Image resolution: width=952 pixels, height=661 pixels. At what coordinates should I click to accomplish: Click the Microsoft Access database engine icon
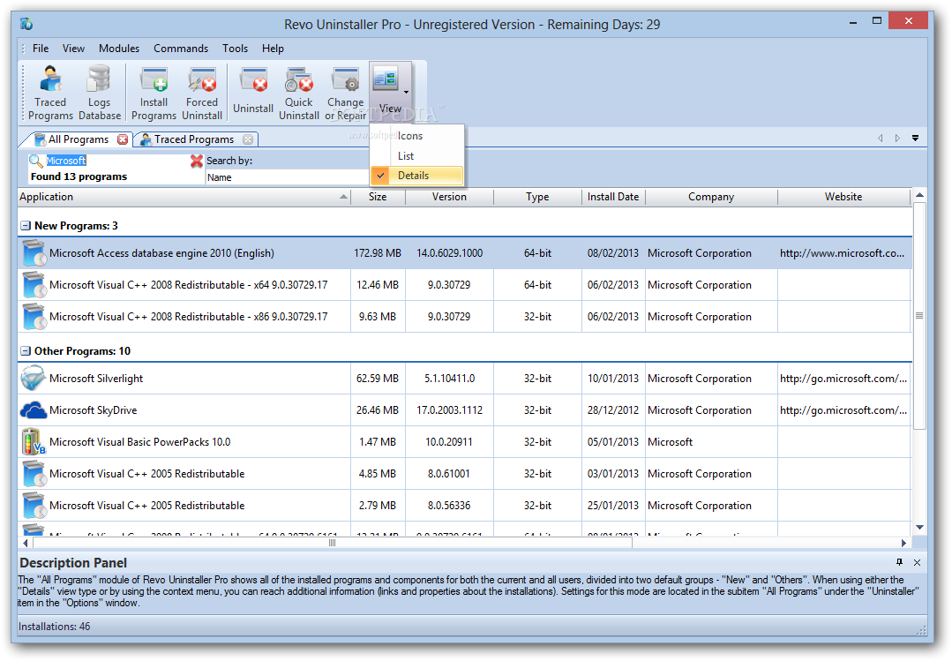34,252
